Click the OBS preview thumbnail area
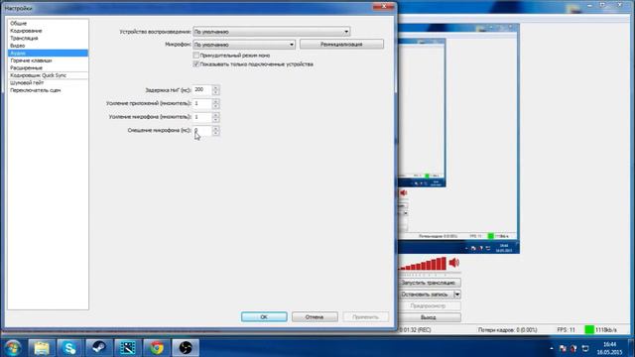635x357 pixels. [458, 139]
